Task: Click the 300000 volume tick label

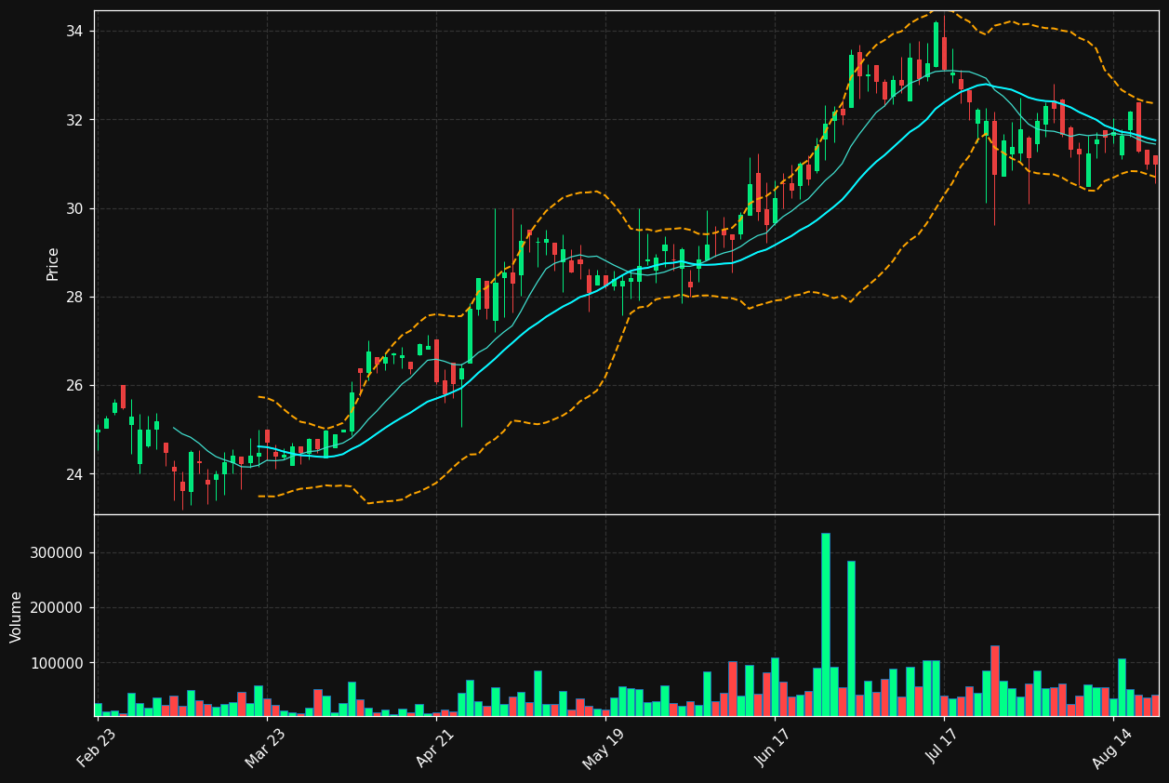Action: 58,552
